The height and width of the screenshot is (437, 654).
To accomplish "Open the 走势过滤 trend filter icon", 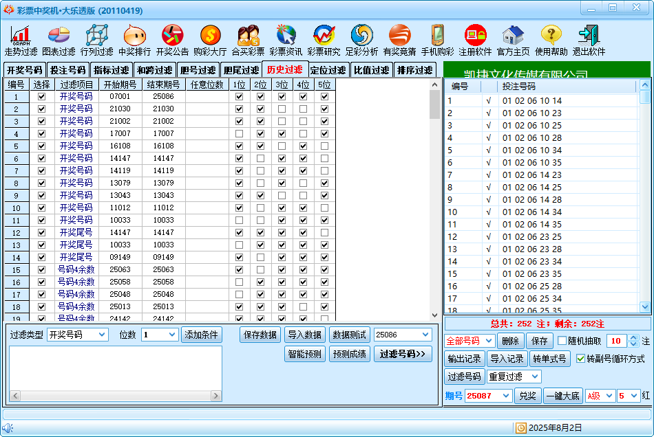I will pos(21,36).
